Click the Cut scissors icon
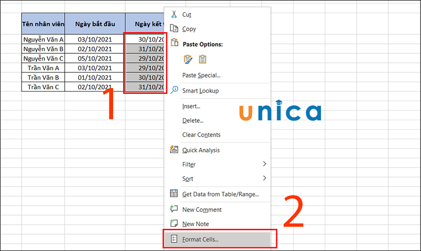 [174, 14]
